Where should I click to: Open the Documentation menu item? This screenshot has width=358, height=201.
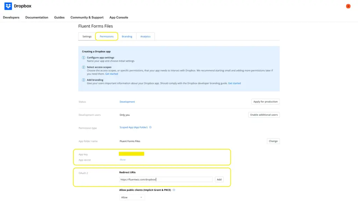(x=36, y=17)
